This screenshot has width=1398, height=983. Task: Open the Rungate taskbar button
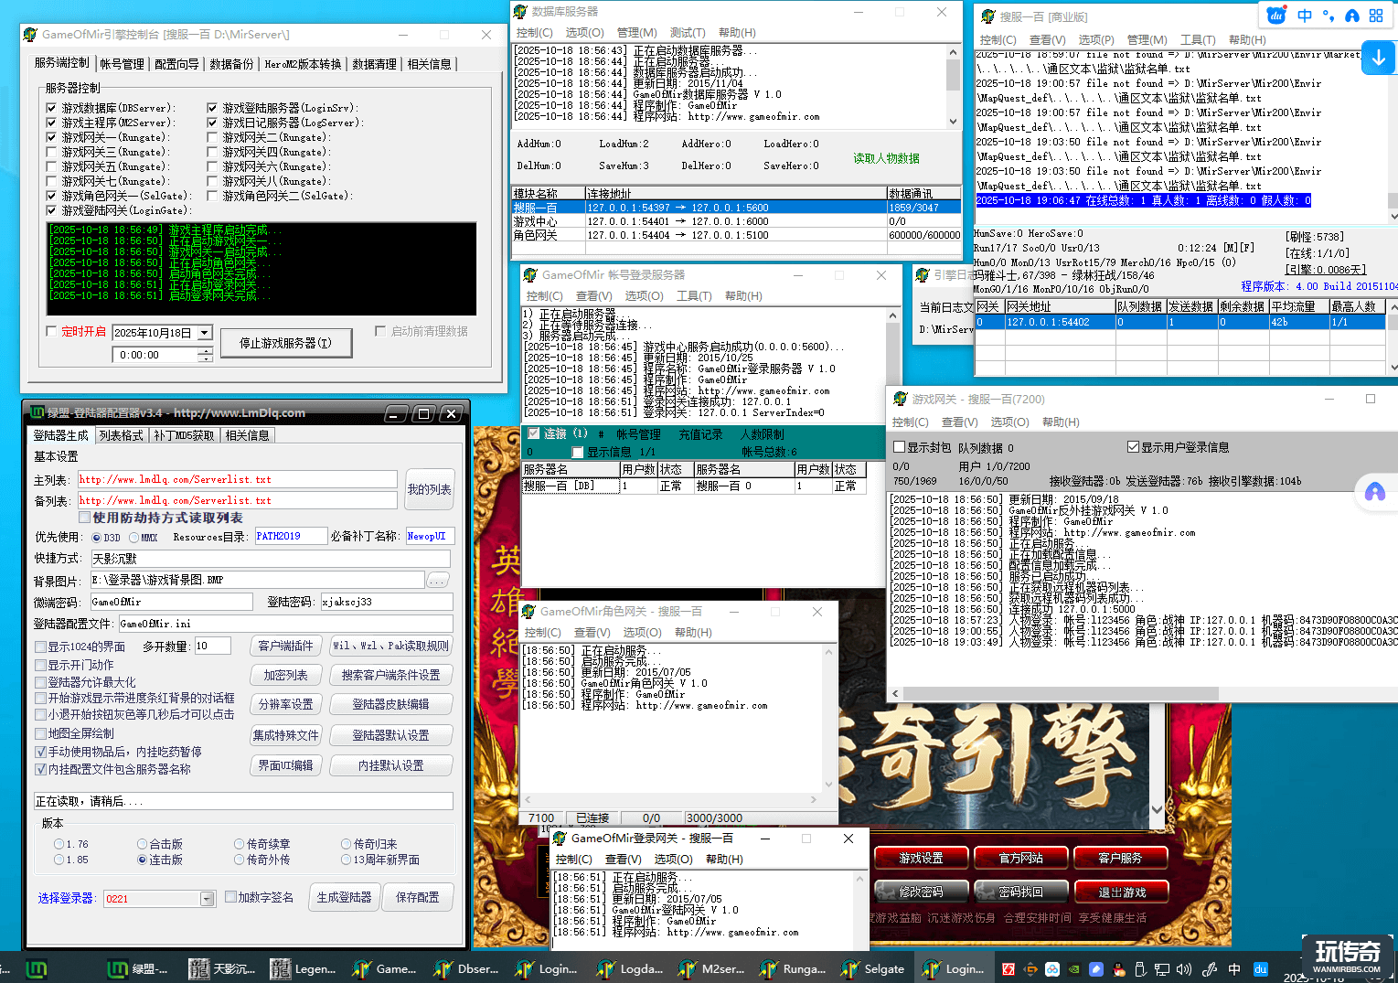pyautogui.click(x=791, y=968)
